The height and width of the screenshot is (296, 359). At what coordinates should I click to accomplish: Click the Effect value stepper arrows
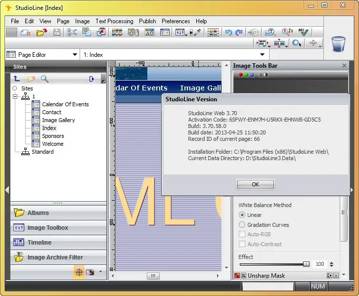331,264
